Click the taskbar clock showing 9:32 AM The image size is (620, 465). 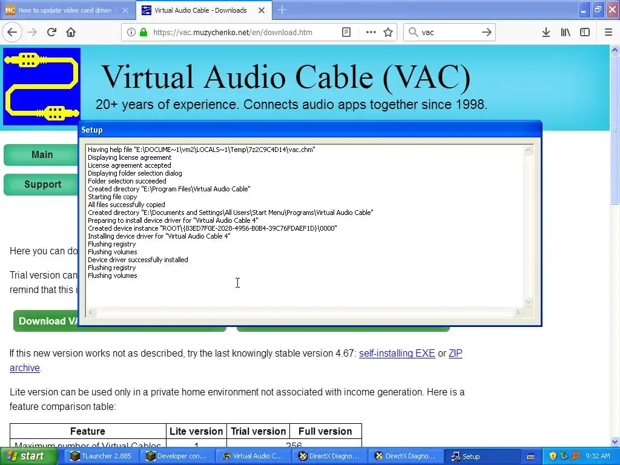[x=598, y=456]
